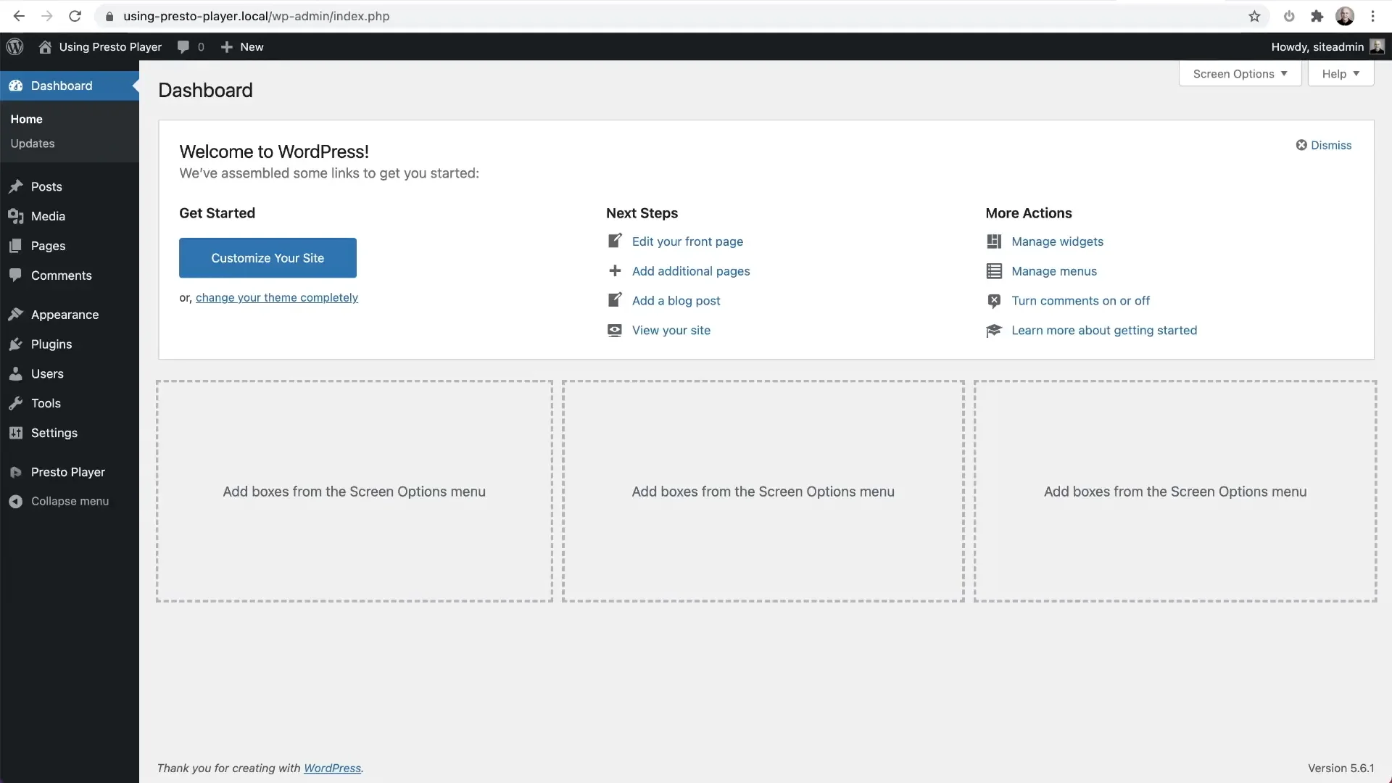This screenshot has width=1392, height=783.
Task: Click the plus icon next to New
Action: 226,47
